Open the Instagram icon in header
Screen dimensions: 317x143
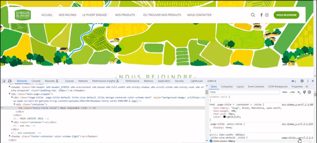pos(267,15)
